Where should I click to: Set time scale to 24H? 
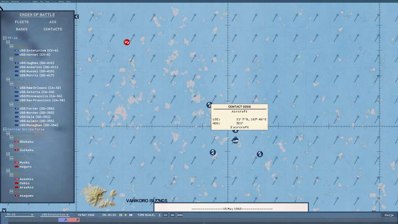180,215
